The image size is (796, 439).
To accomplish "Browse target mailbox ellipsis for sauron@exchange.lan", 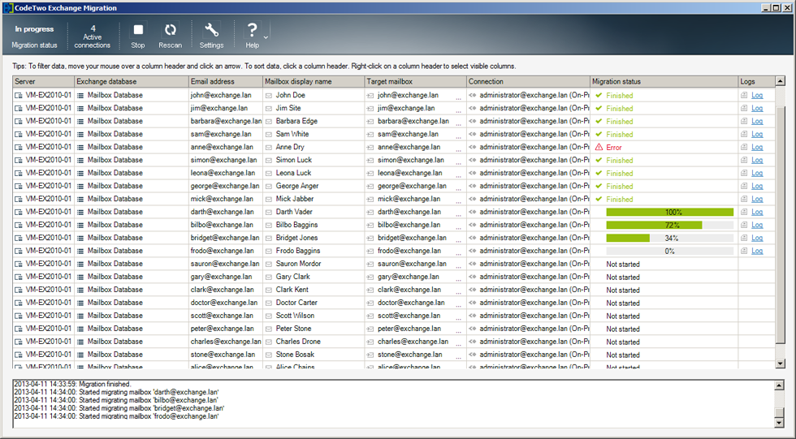I will pyautogui.click(x=458, y=267).
